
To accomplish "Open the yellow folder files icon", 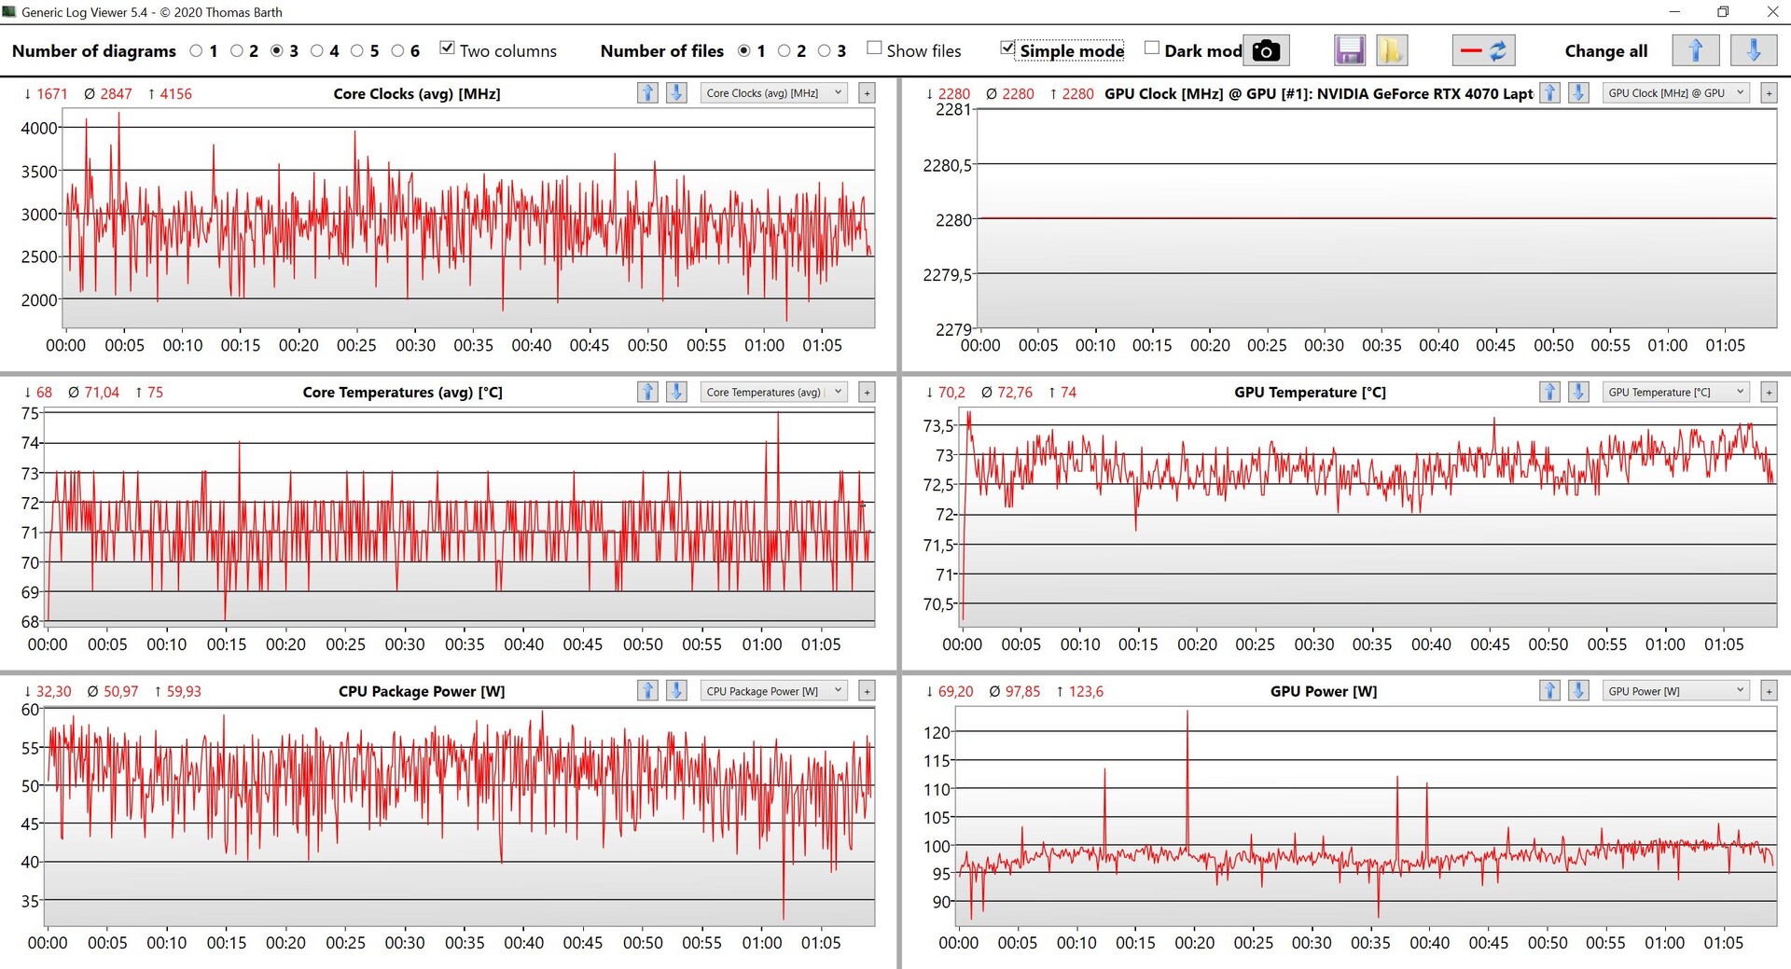I will pyautogui.click(x=1391, y=50).
